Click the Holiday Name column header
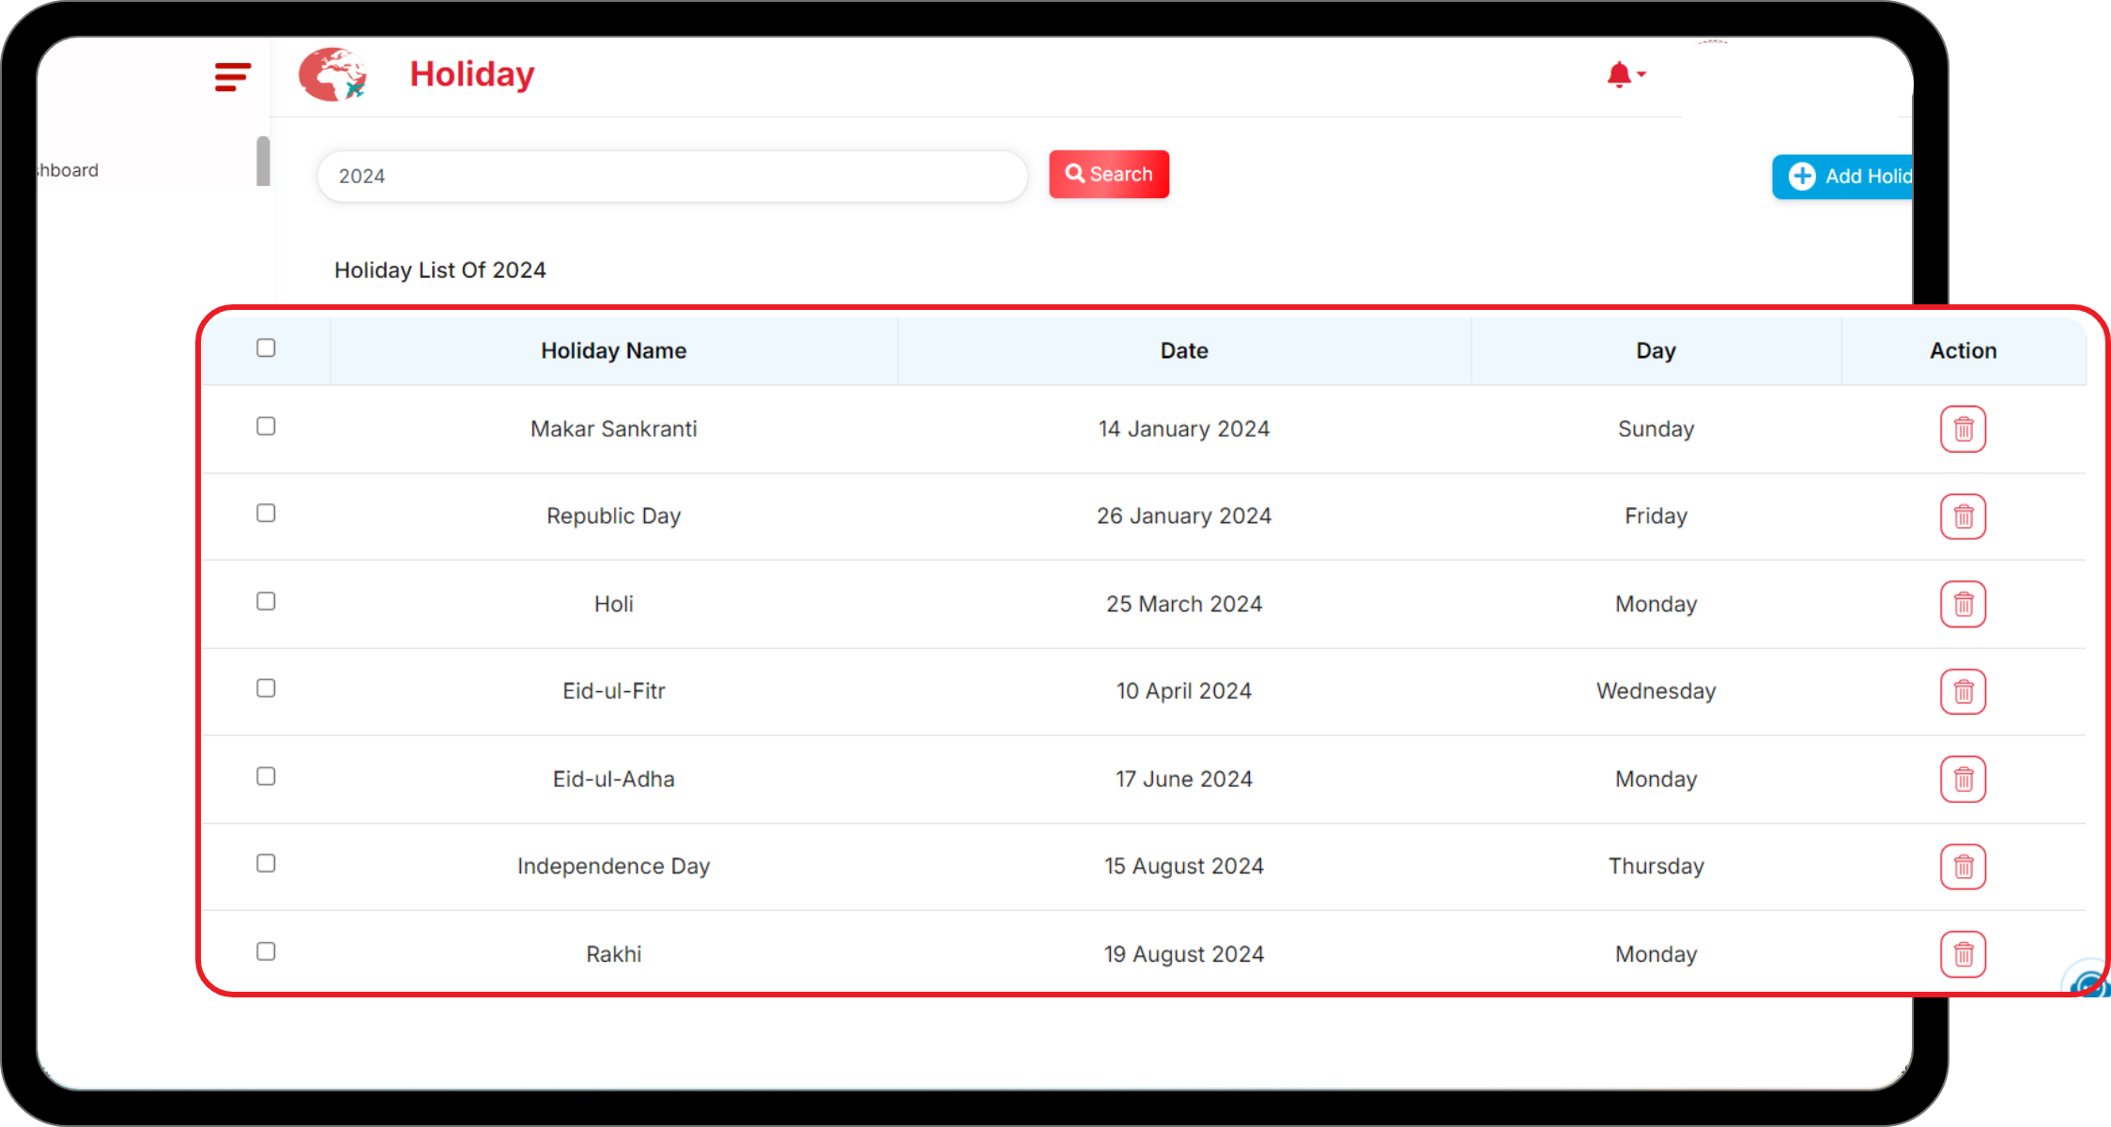This screenshot has height=1127, width=2111. coord(613,351)
